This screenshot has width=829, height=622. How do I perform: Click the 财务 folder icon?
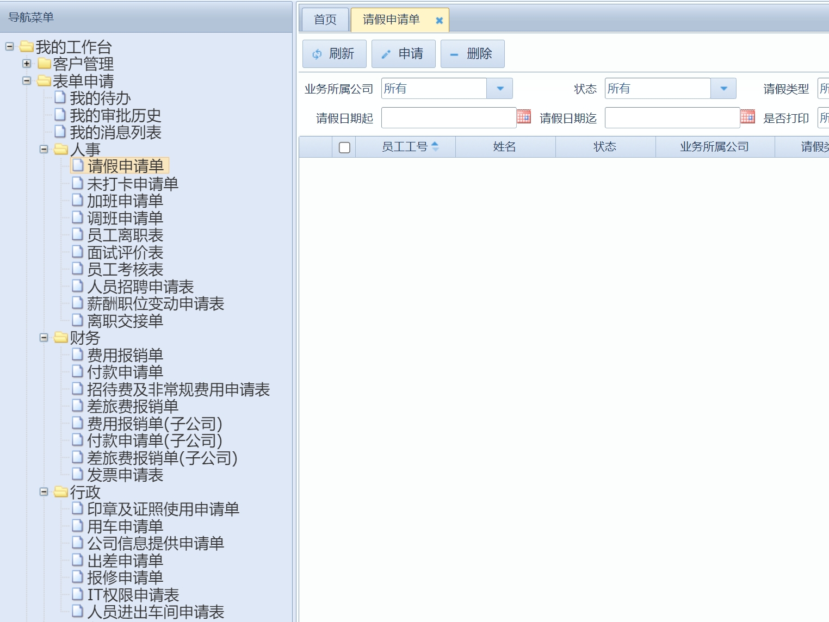(x=61, y=338)
